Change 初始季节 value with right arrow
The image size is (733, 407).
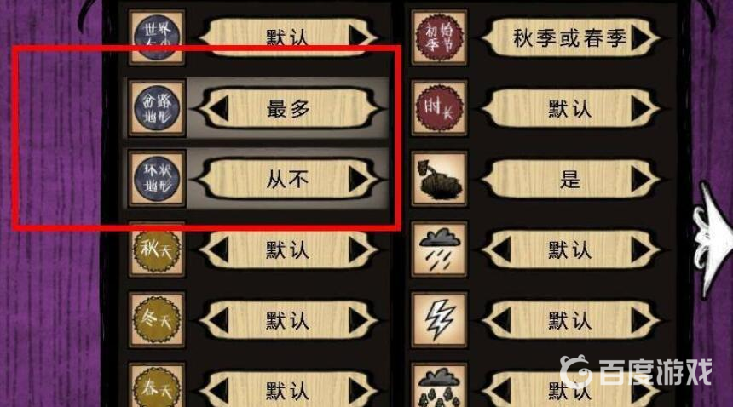tap(641, 37)
